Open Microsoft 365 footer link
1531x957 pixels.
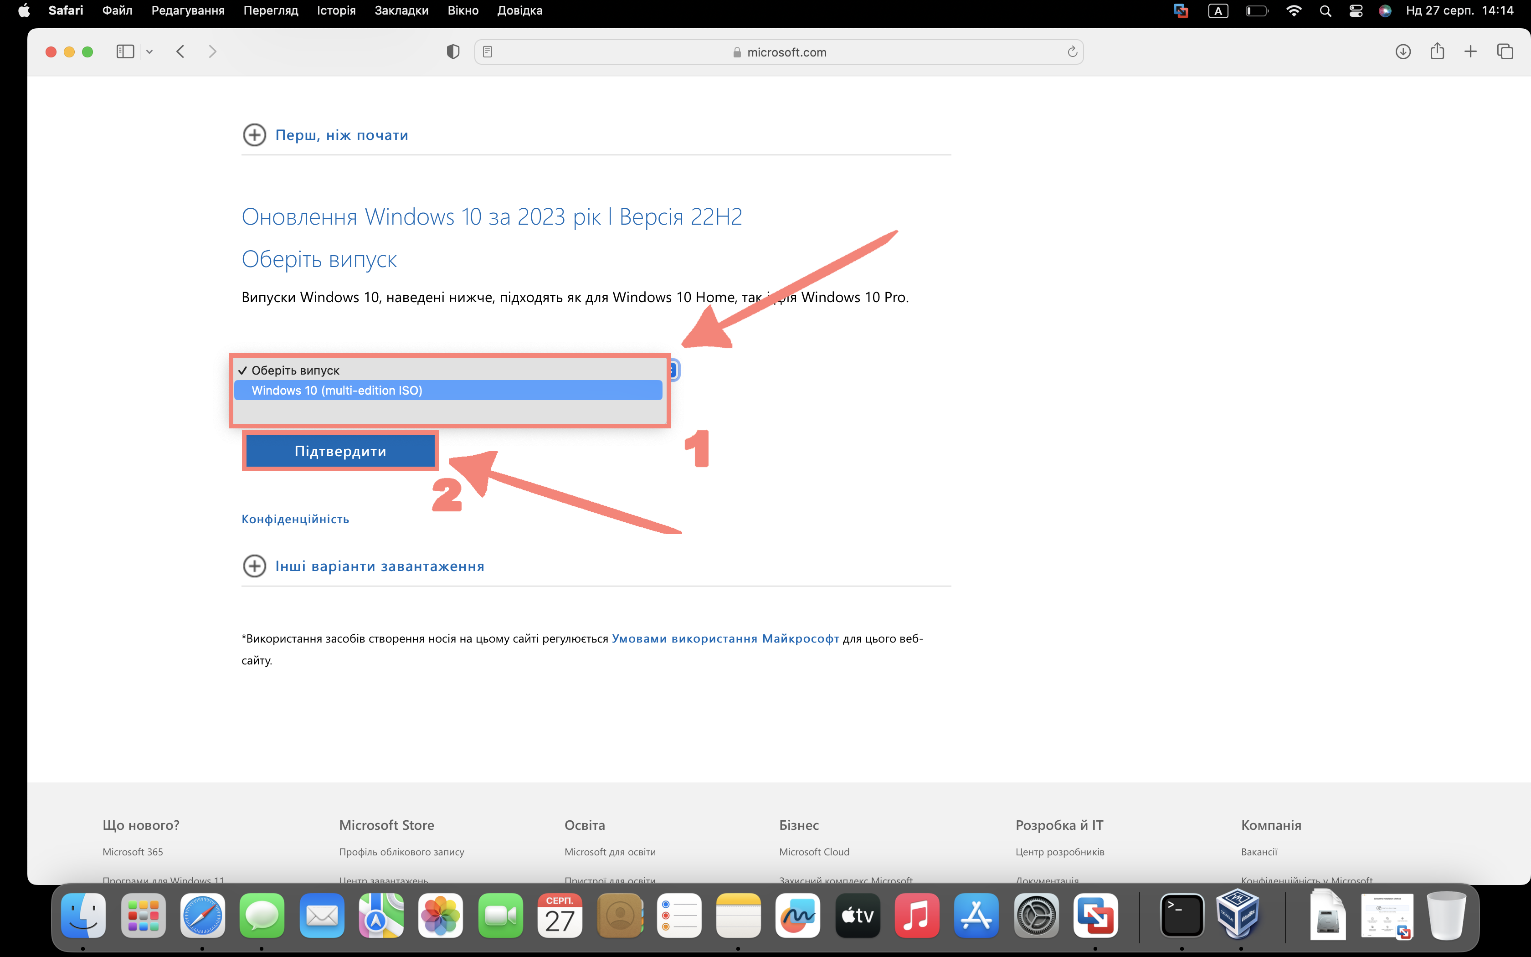[x=133, y=852]
